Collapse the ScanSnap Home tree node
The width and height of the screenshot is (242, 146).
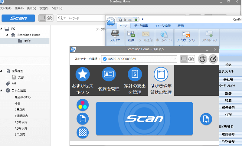click(x=7, y=35)
